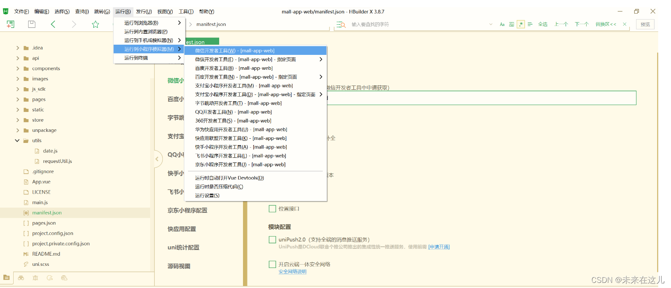The height and width of the screenshot is (288, 671).
Task: Click the pages.json brackets icon
Action: click(26, 223)
